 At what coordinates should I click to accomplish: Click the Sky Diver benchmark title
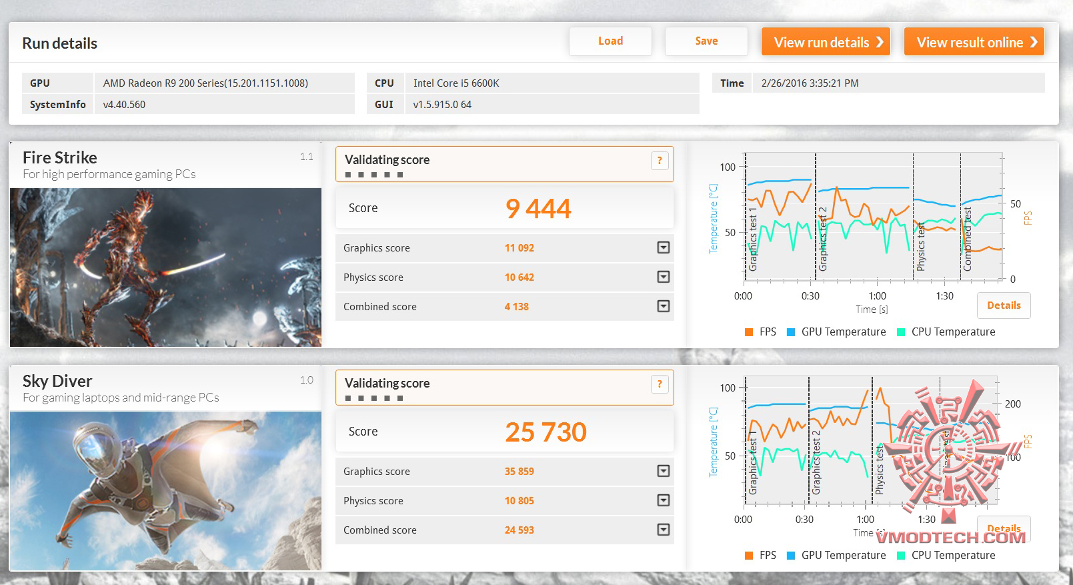click(57, 381)
